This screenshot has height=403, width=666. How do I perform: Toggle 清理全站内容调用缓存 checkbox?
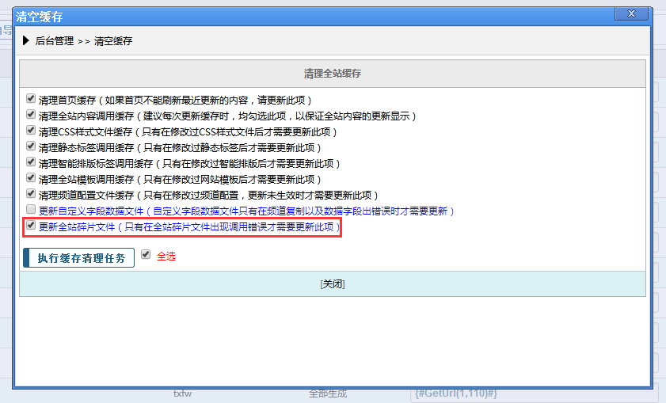[x=31, y=116]
